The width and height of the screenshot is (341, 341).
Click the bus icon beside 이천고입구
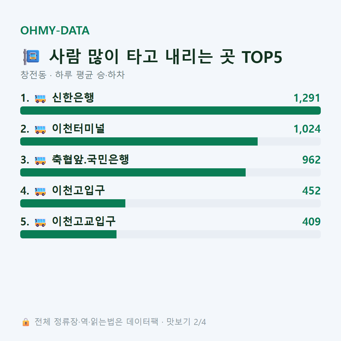40,191
